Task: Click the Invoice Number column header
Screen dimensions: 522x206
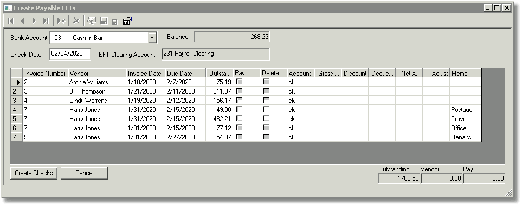Action: point(46,73)
